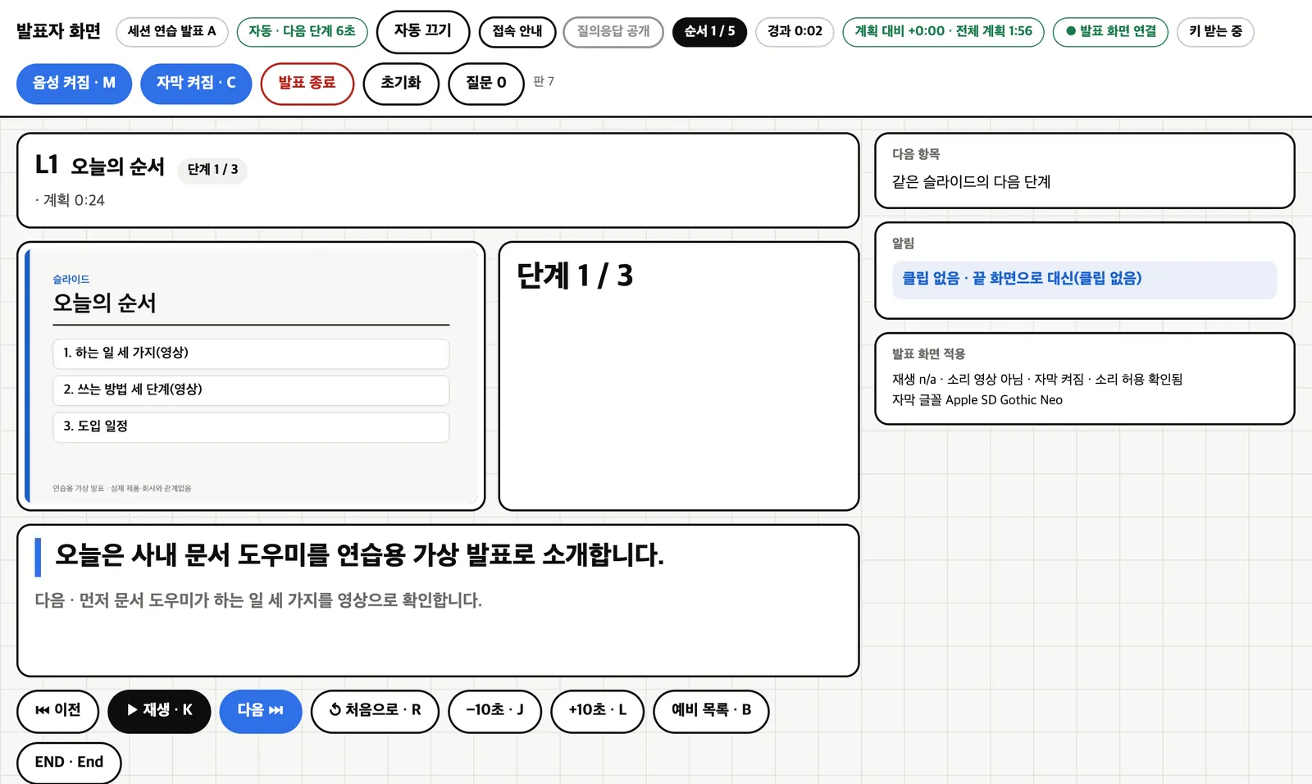Click the large 단계 1 / 3 panel
The height and width of the screenshot is (784, 1312).
pyautogui.click(x=678, y=376)
